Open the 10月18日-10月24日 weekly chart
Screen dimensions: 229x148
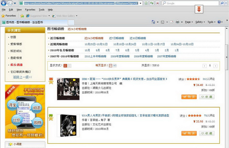[125, 44]
